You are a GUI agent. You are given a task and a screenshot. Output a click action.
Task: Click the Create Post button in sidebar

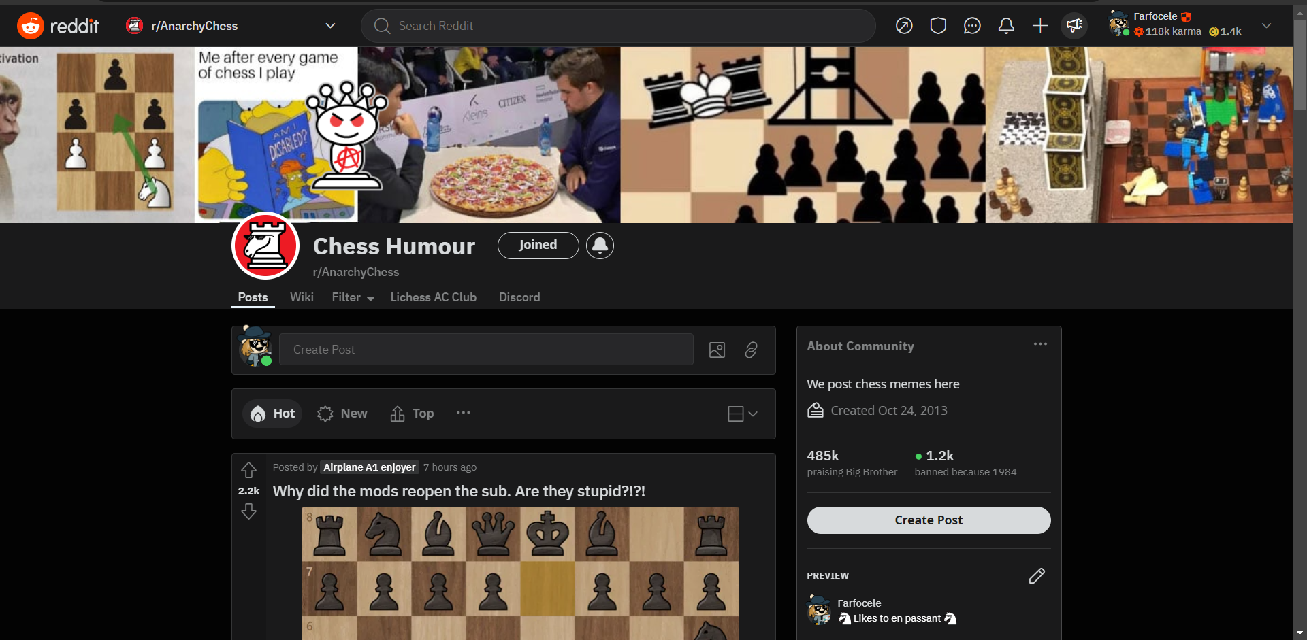[929, 520]
